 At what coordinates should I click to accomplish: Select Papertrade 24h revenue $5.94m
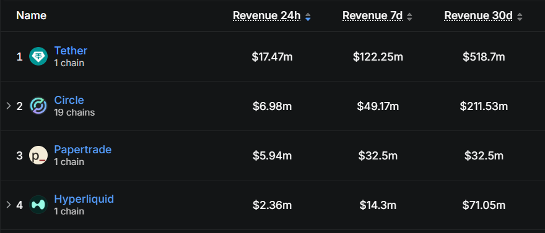coord(272,156)
